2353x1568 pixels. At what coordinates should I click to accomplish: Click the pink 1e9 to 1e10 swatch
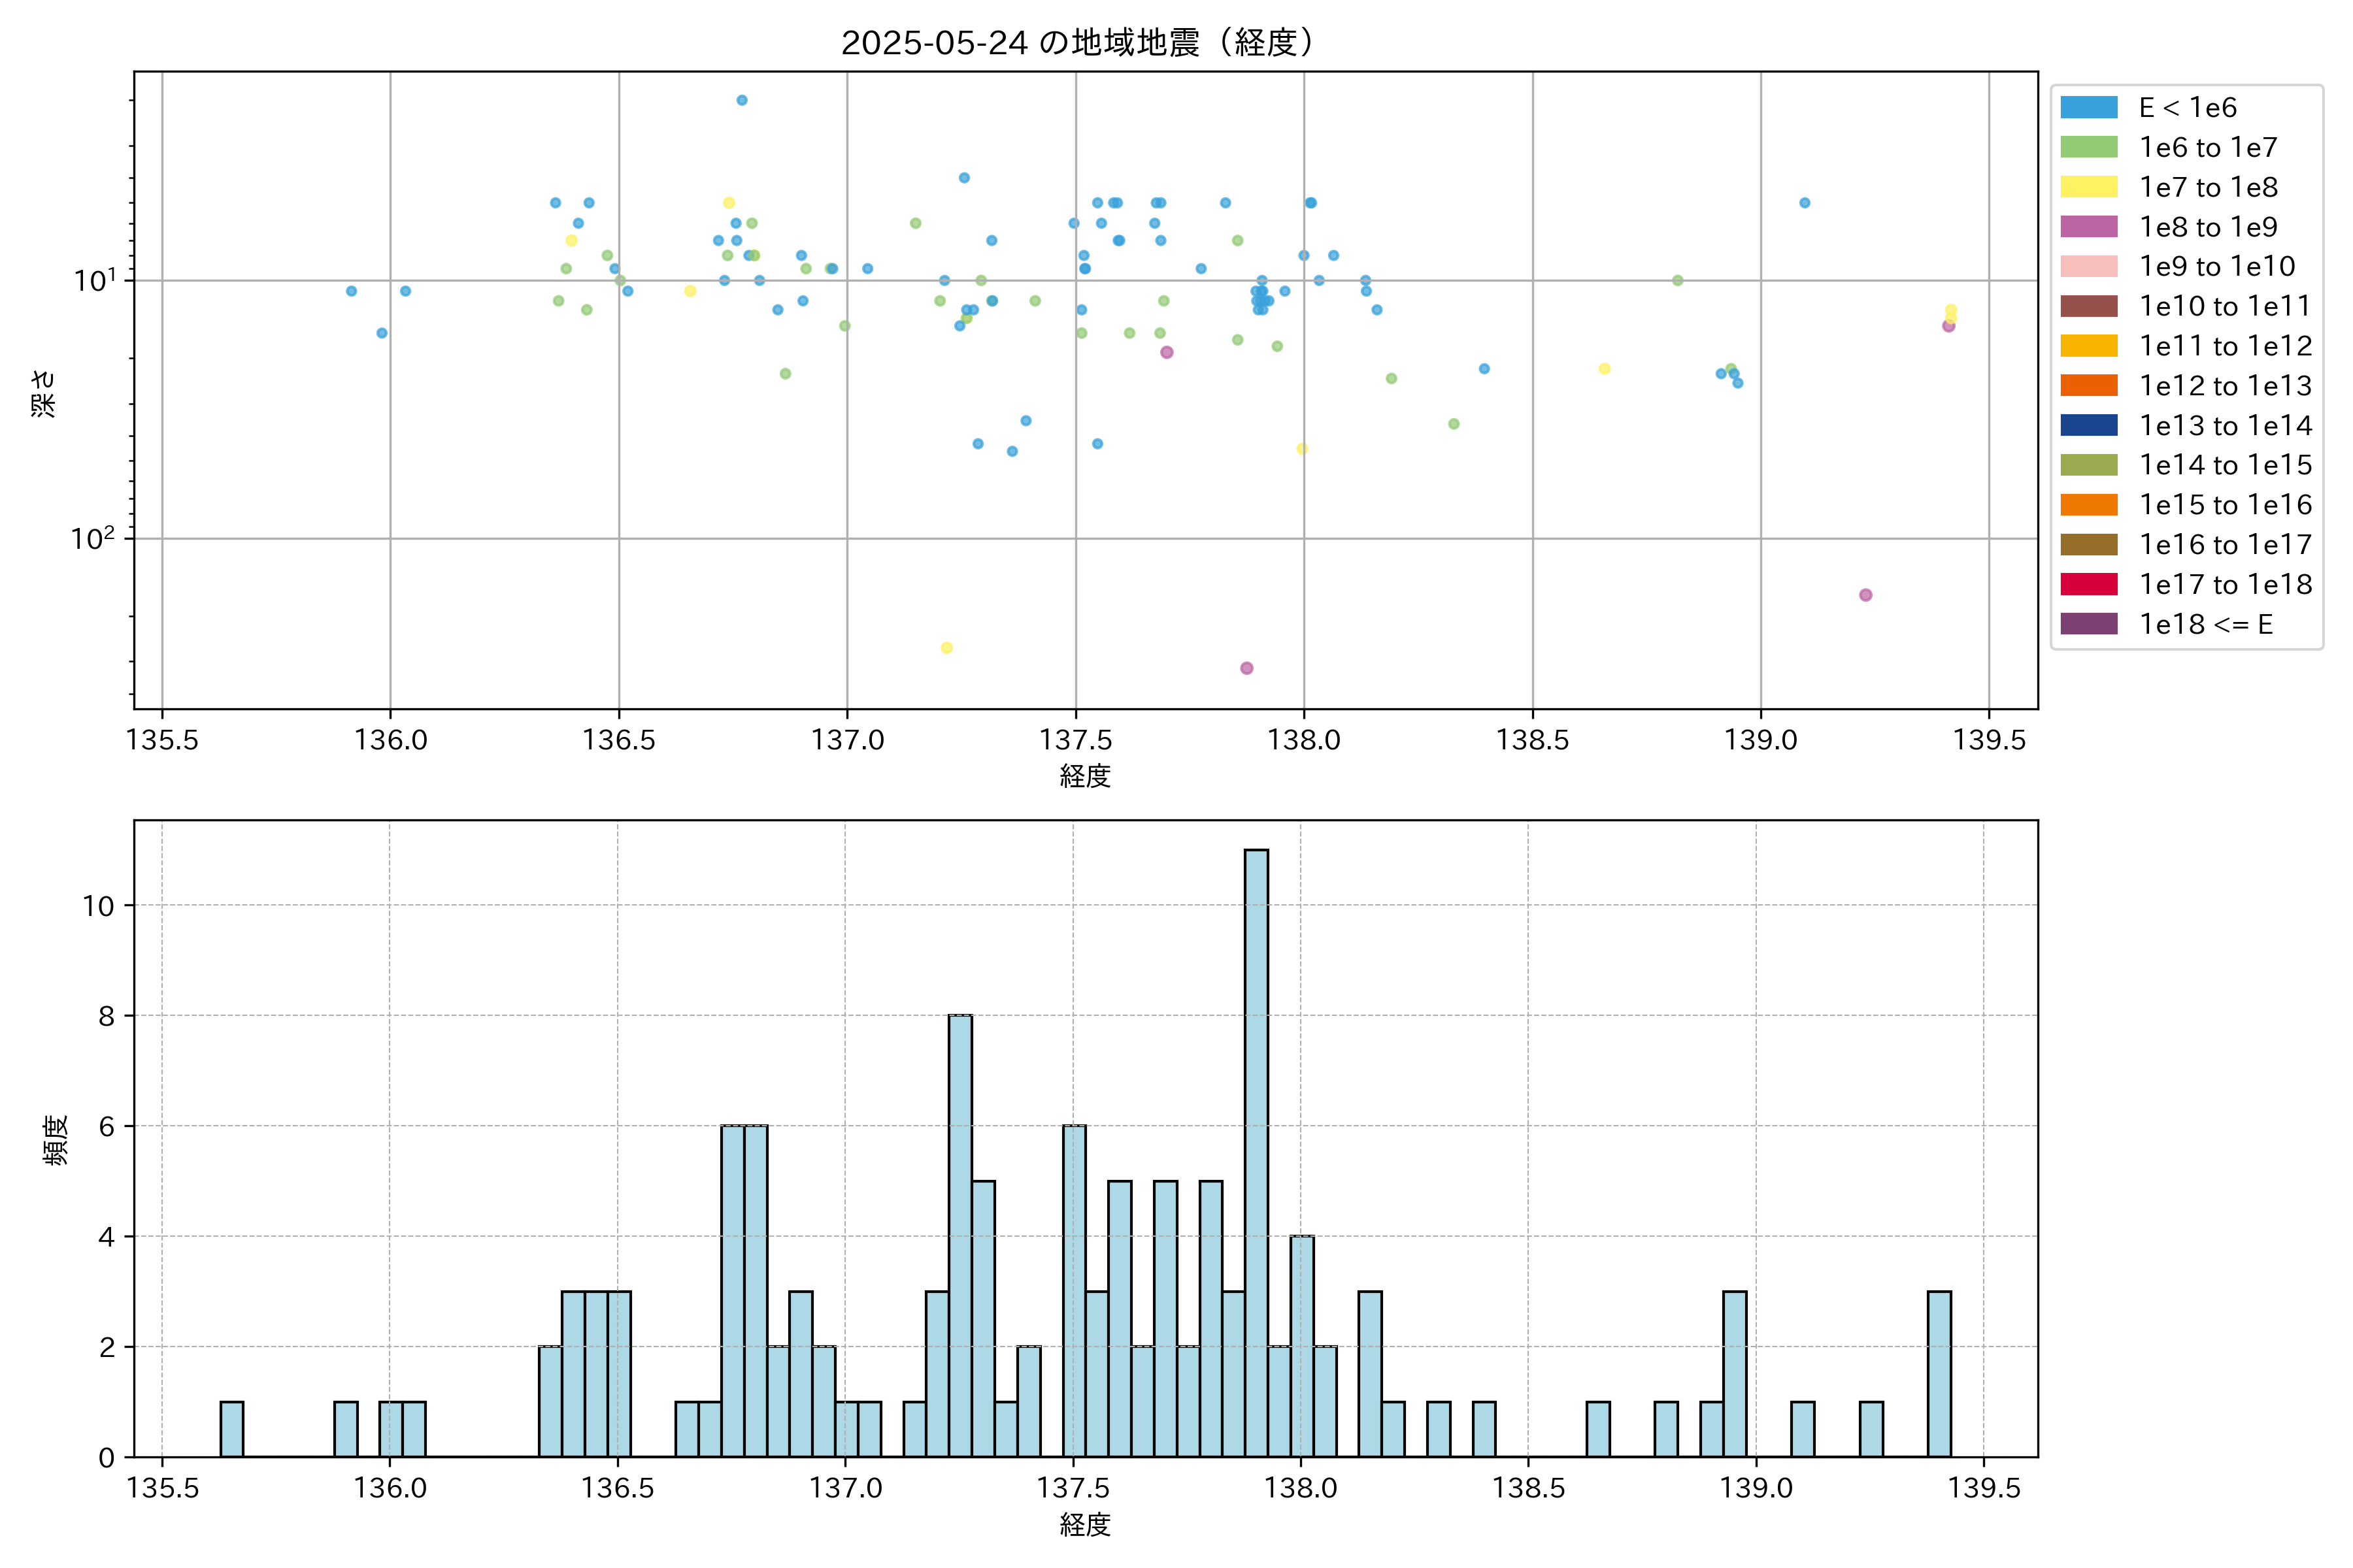2088,267
